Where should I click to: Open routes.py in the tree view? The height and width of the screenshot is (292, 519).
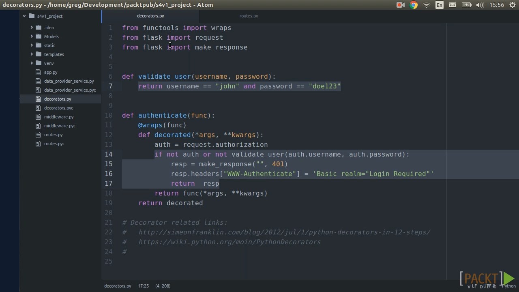53,135
